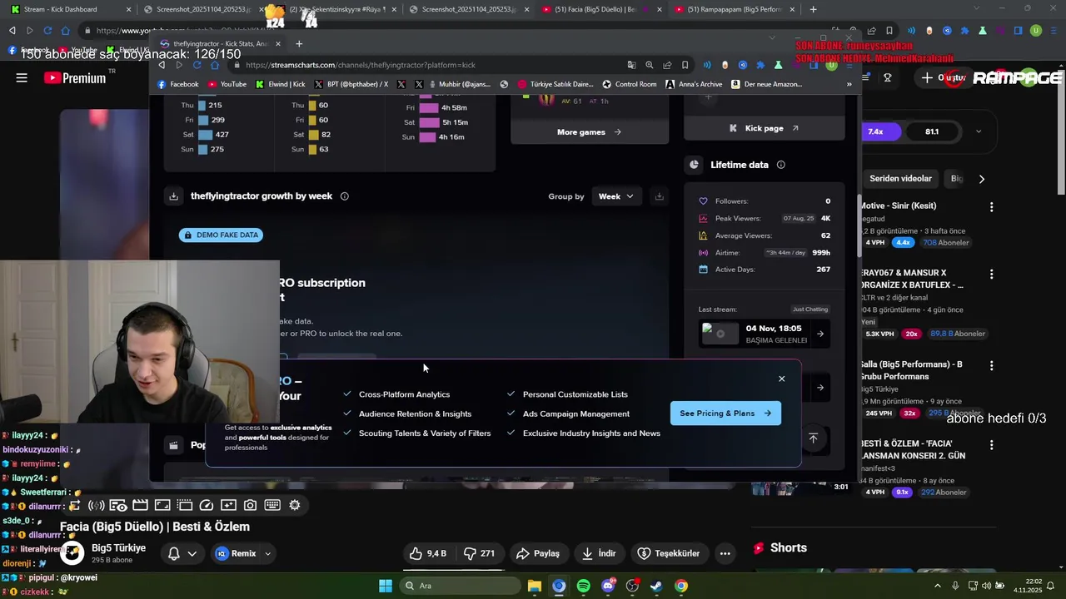
Task: Click the speedometer playback speed icon
Action: 207,505
